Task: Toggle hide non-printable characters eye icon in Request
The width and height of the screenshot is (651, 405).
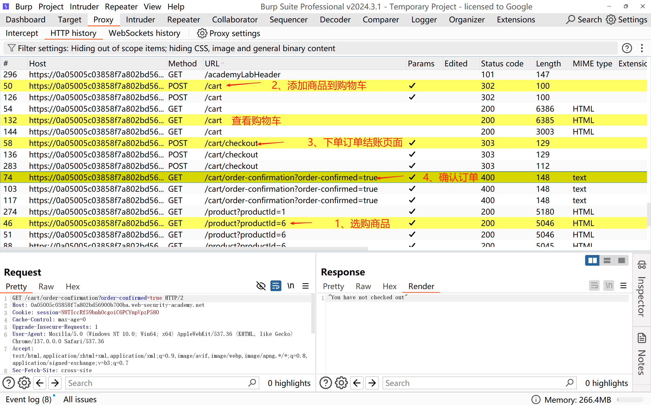Action: coord(261,286)
